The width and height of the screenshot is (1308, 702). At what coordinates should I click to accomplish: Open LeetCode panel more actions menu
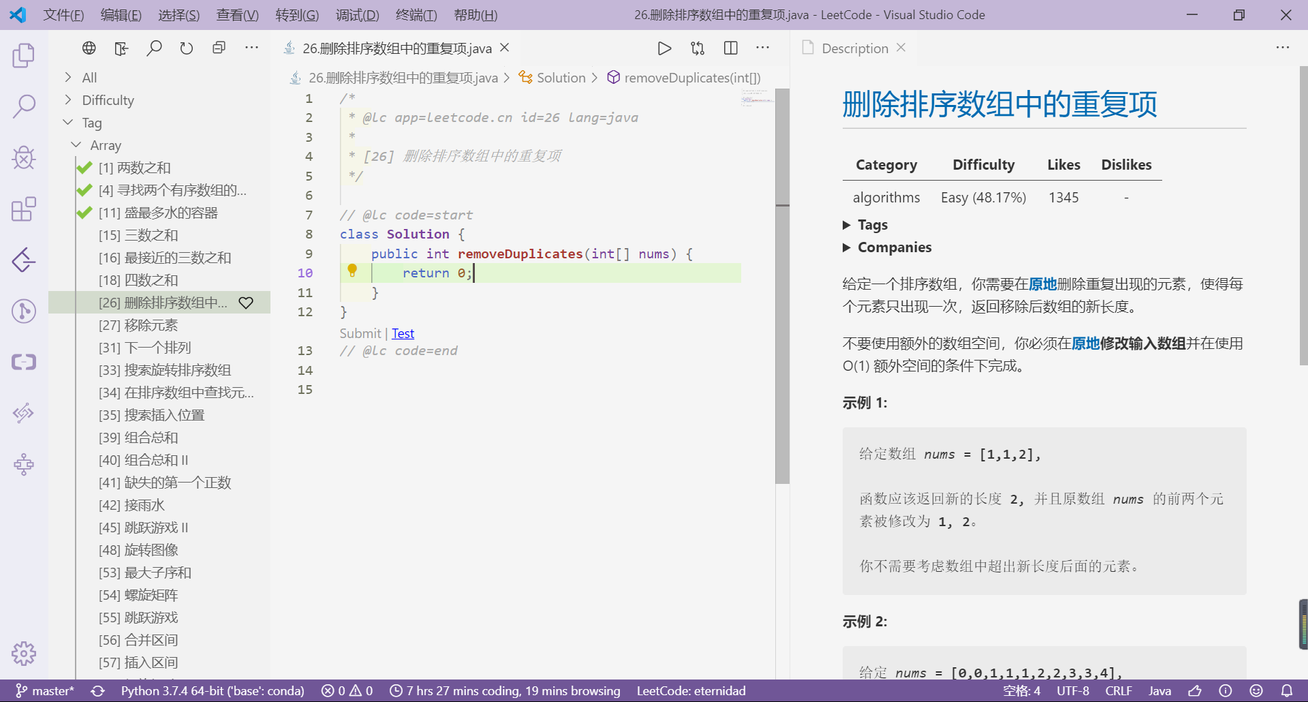click(x=251, y=48)
